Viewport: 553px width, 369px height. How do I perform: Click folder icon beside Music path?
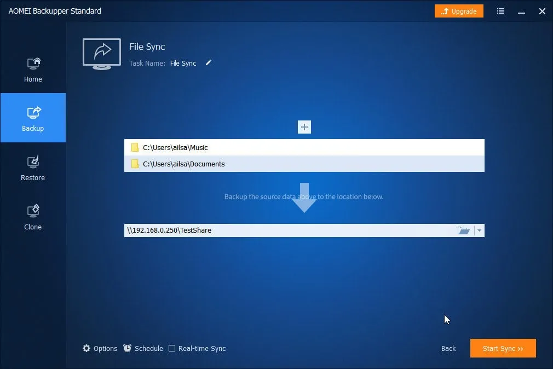pyautogui.click(x=135, y=147)
